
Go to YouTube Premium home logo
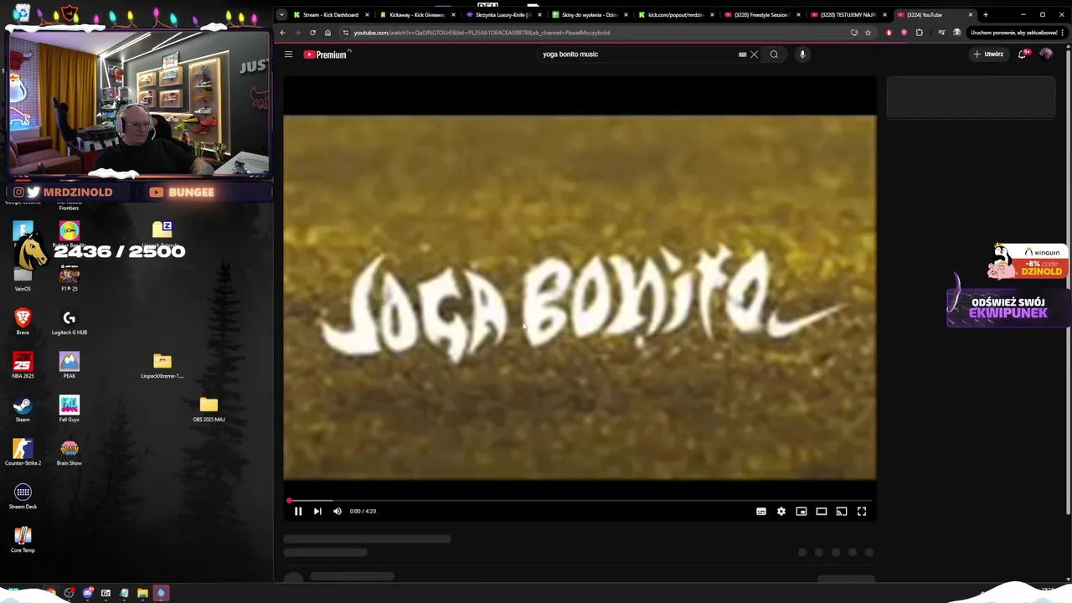click(x=326, y=54)
